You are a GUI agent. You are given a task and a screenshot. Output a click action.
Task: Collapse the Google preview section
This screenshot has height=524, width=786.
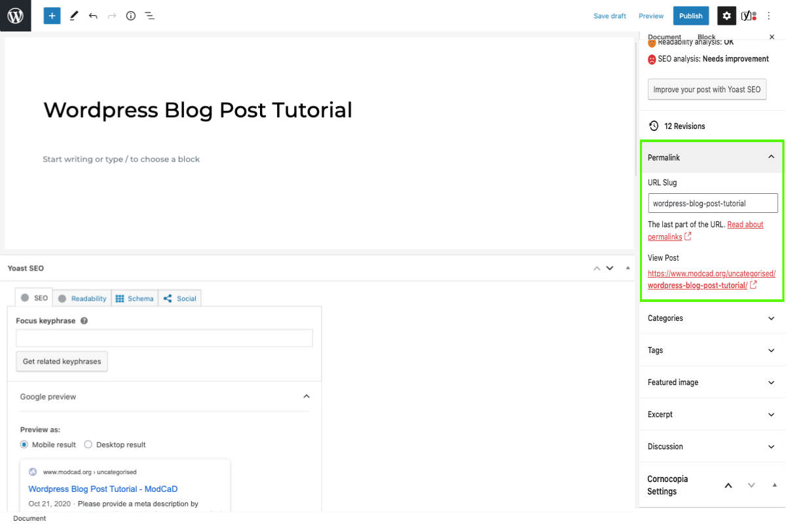(x=165, y=397)
